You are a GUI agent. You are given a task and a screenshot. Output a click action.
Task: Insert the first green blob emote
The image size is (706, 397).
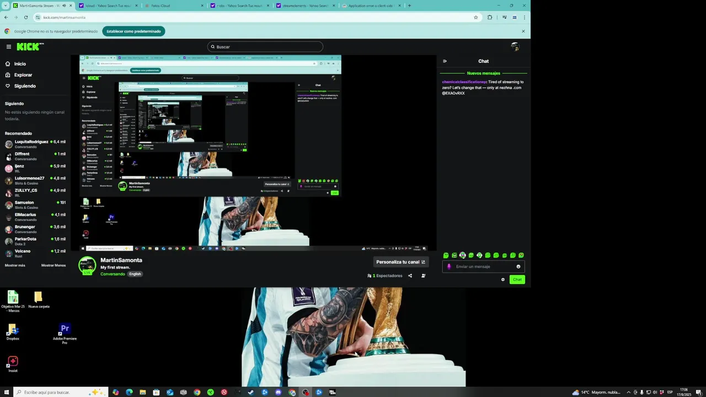(x=446, y=255)
